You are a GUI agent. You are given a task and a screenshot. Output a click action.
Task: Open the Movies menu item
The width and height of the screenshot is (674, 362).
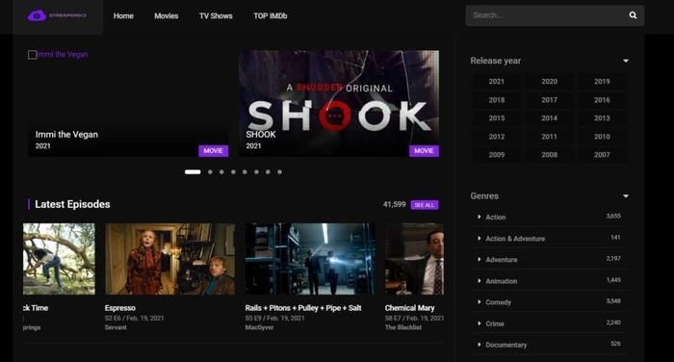[167, 16]
